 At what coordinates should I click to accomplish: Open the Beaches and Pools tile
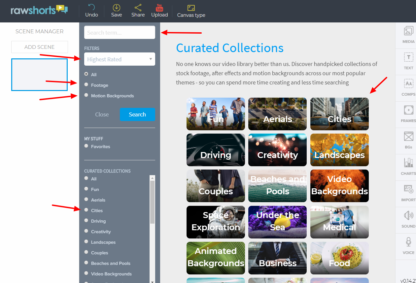pyautogui.click(x=277, y=186)
